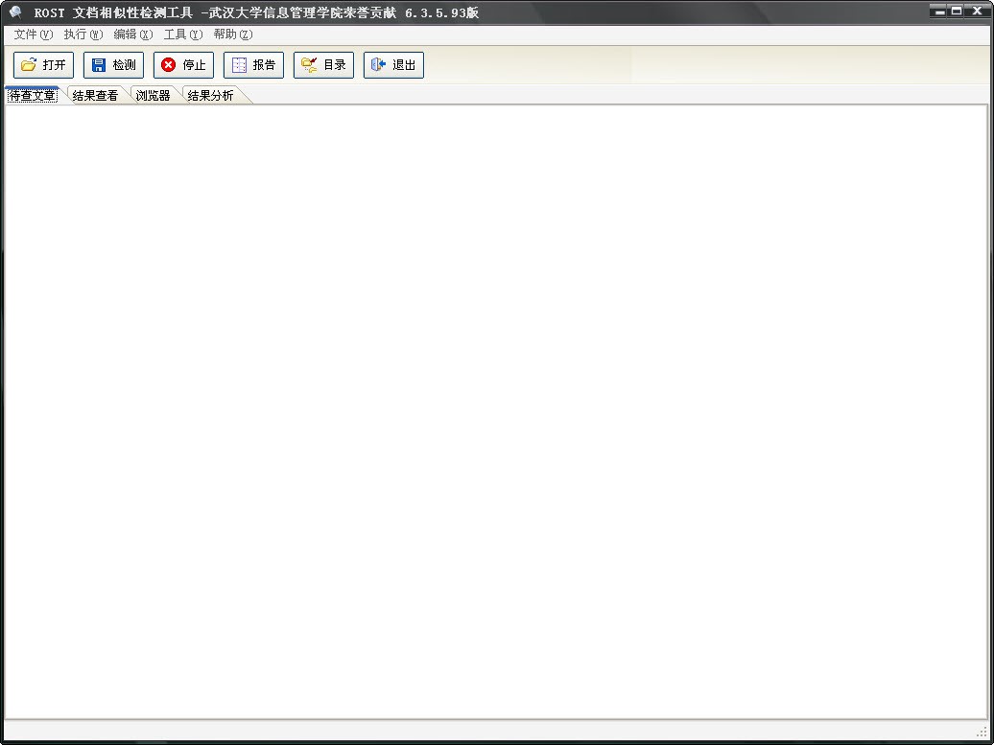
Task: Stop detection with 停止 button
Action: coord(184,64)
